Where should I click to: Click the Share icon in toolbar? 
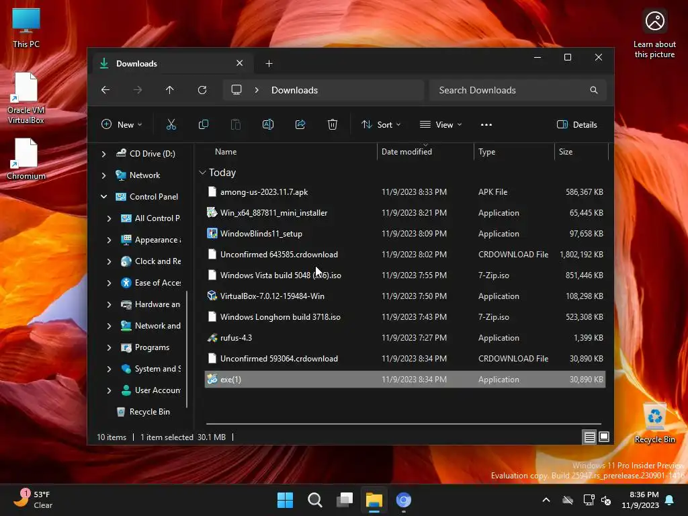point(300,124)
